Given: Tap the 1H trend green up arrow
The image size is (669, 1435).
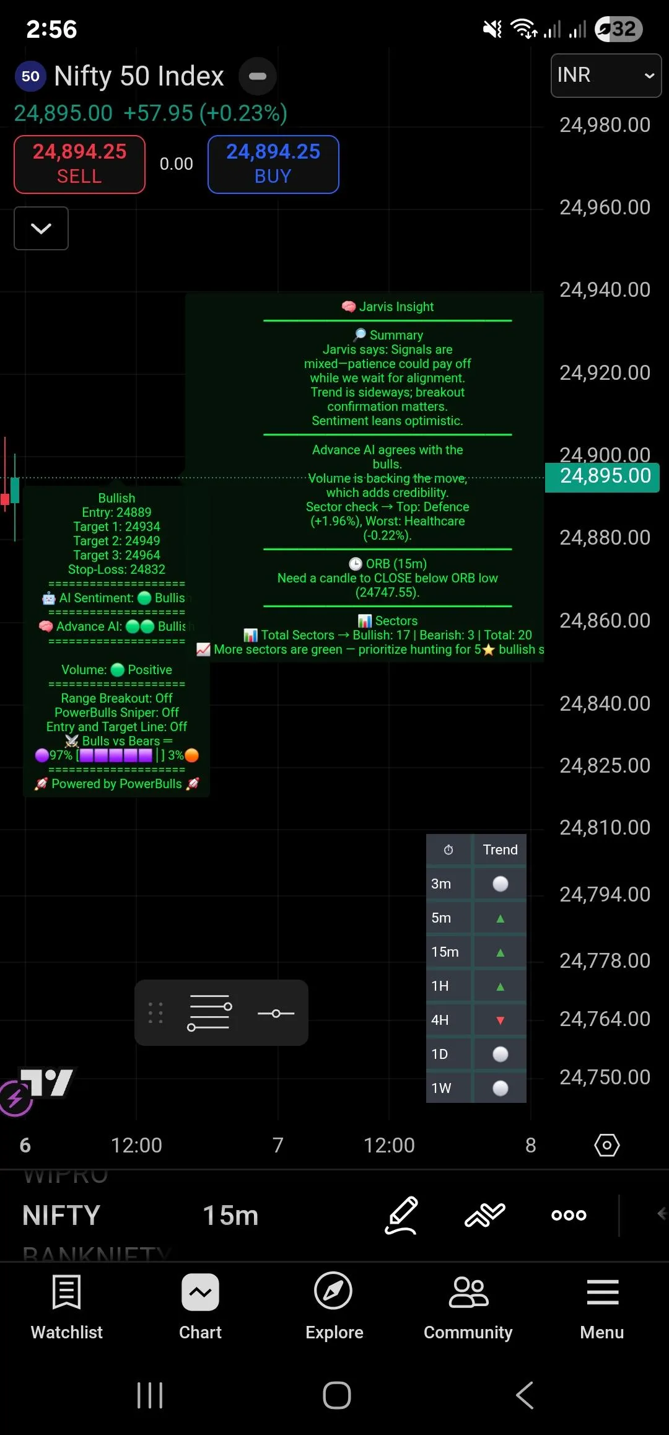Looking at the screenshot, I should point(501,986).
